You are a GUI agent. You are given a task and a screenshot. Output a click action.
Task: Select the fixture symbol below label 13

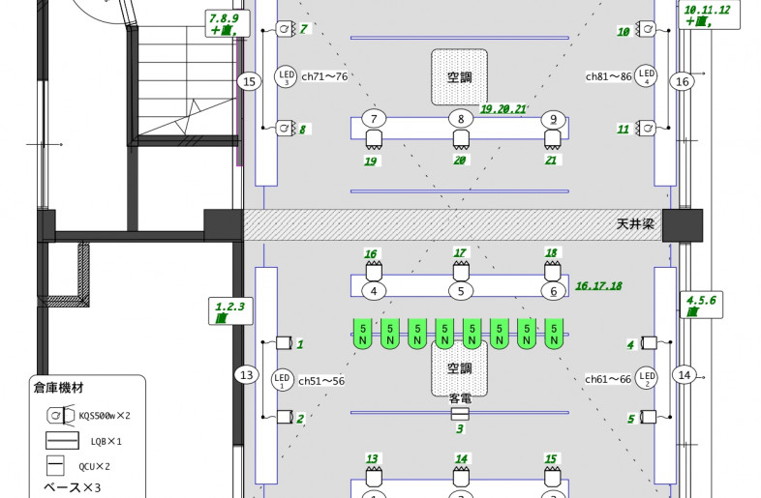tap(373, 477)
